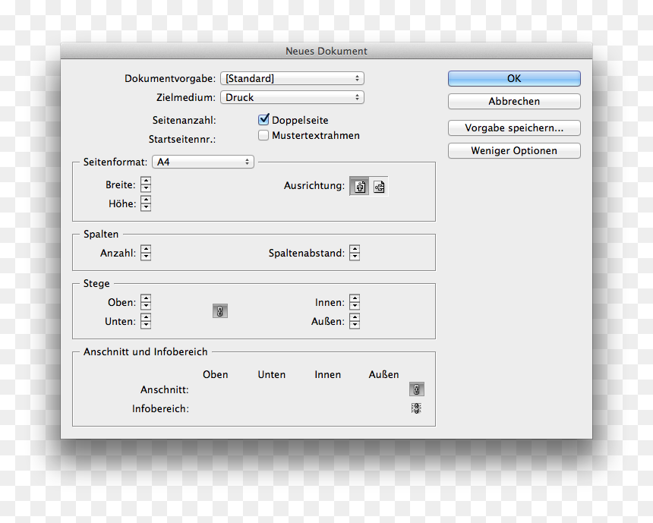Decrease Spaltenabstand with the down arrow
The width and height of the screenshot is (653, 523).
click(355, 257)
